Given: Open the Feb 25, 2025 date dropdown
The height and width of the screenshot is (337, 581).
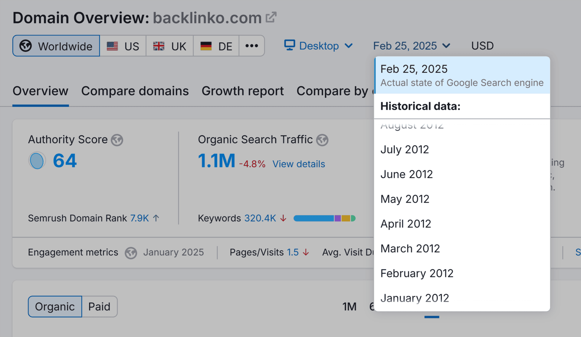Looking at the screenshot, I should (x=412, y=46).
